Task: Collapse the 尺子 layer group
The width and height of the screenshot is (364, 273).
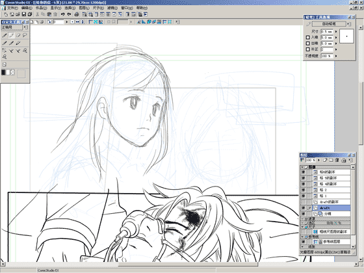Action: (x=303, y=227)
